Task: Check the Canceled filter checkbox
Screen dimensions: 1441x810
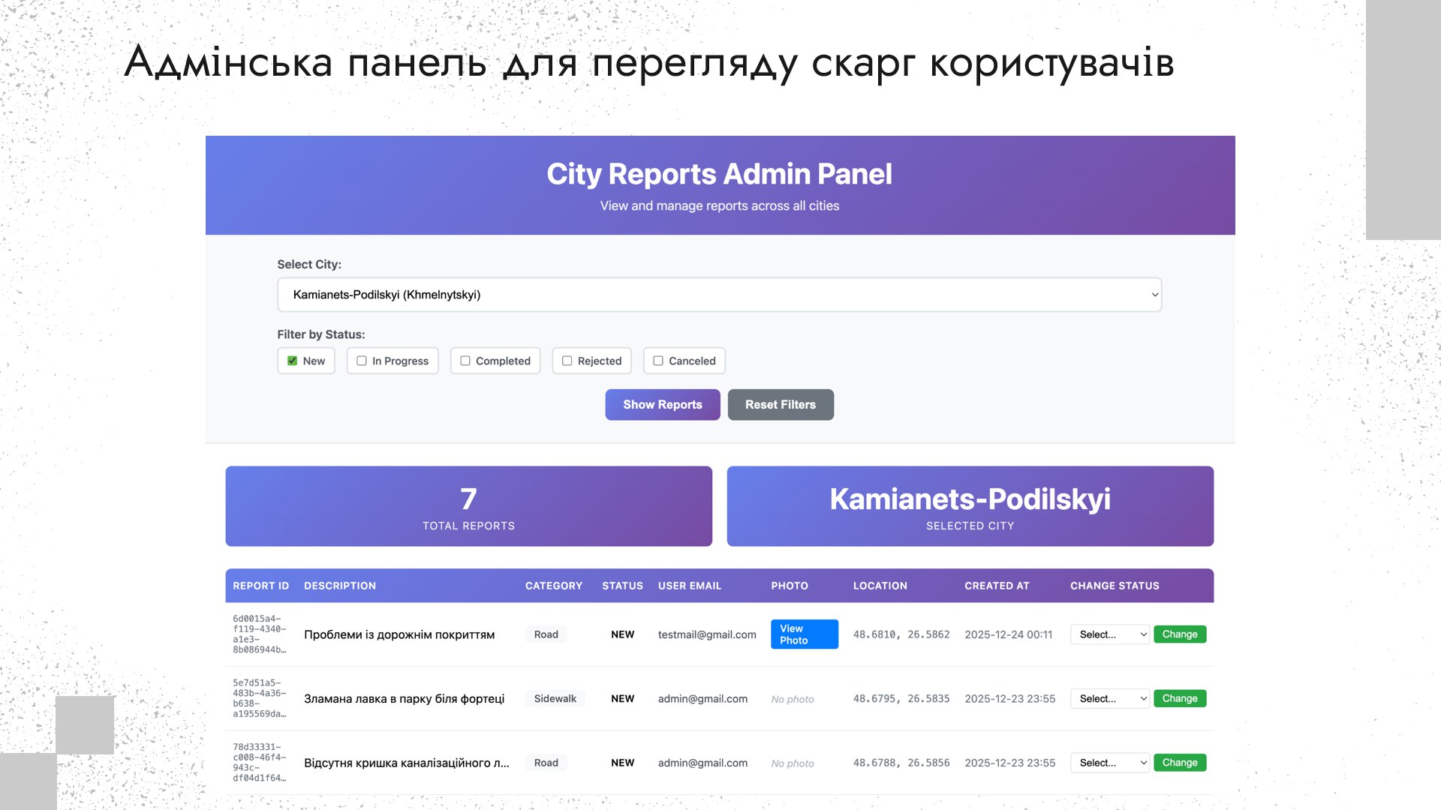Action: [658, 361]
